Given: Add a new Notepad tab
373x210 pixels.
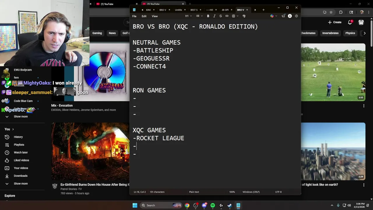Looking at the screenshot, I should [263, 10].
